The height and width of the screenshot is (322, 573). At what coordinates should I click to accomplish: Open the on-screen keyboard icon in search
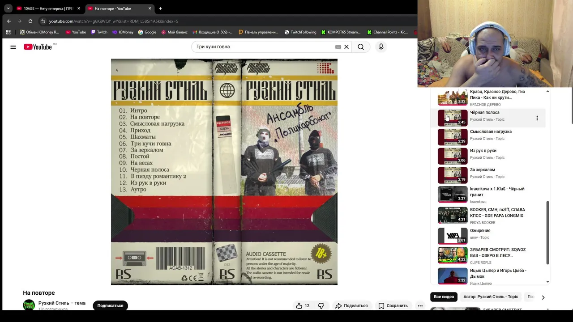338,47
